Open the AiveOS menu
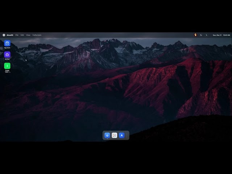Screen dimensions: 232x174 10,35
